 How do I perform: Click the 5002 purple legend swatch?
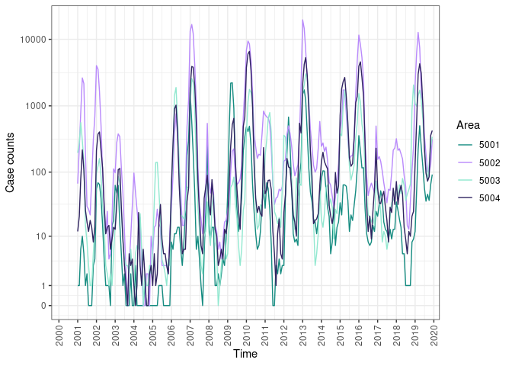click(463, 162)
